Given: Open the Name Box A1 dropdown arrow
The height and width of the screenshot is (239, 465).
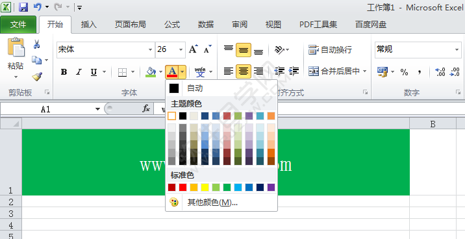Looking at the screenshot, I should (97, 109).
